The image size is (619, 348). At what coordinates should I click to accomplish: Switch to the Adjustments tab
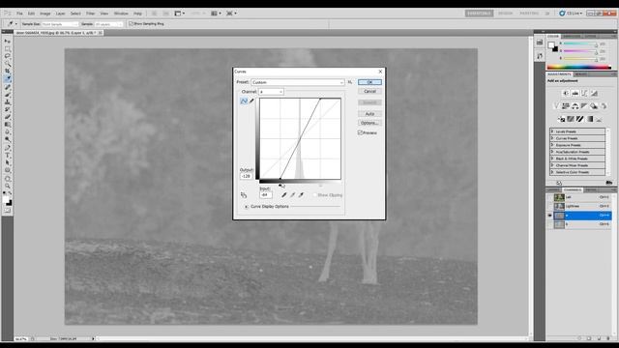coord(559,74)
